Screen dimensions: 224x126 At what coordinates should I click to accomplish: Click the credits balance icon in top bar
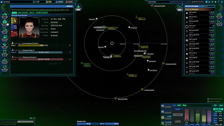click(x=34, y=2)
